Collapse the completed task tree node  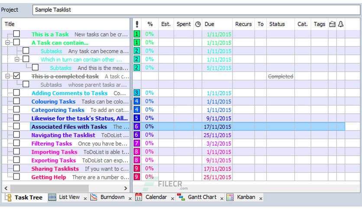7,76
